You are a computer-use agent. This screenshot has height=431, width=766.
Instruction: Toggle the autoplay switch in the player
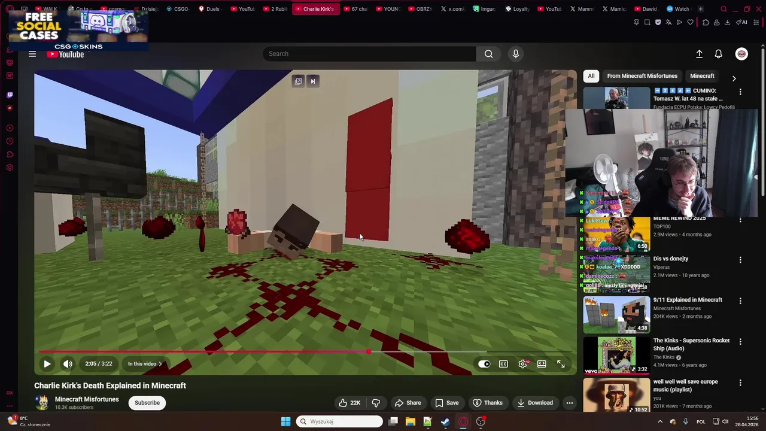(x=484, y=364)
